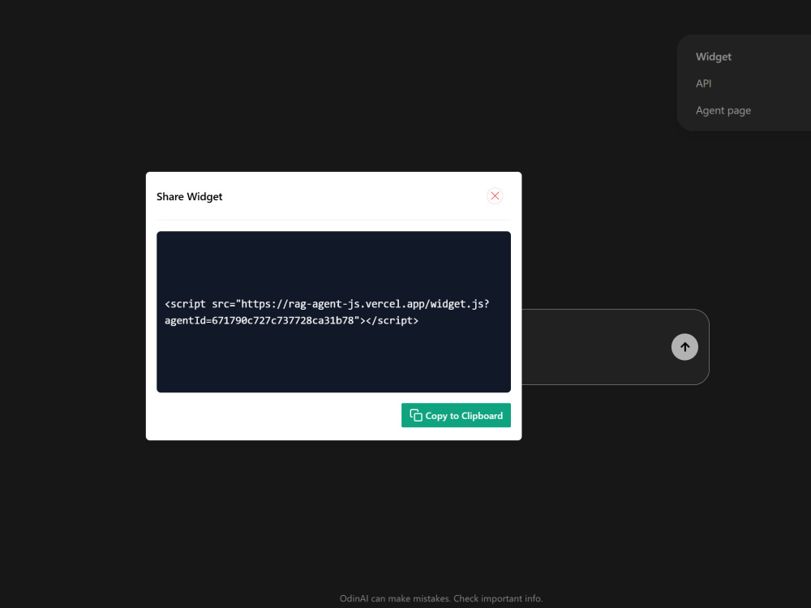Click the Share Widget dialog title
The height and width of the screenshot is (608, 811).
pos(189,196)
